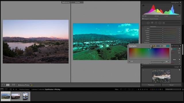The width and height of the screenshot is (184, 103).
Task: Click the current teal color swatch in picker
Action: [x=168, y=46]
